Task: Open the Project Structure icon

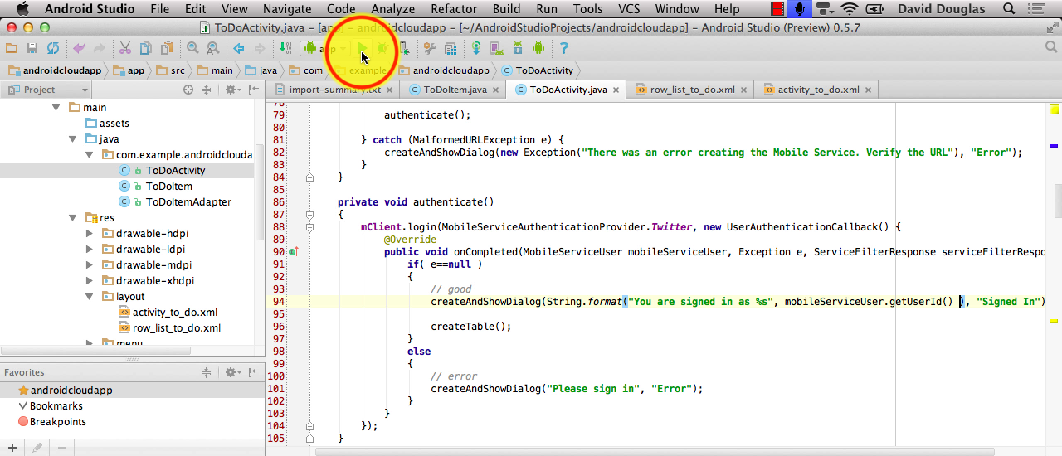Action: click(x=451, y=48)
